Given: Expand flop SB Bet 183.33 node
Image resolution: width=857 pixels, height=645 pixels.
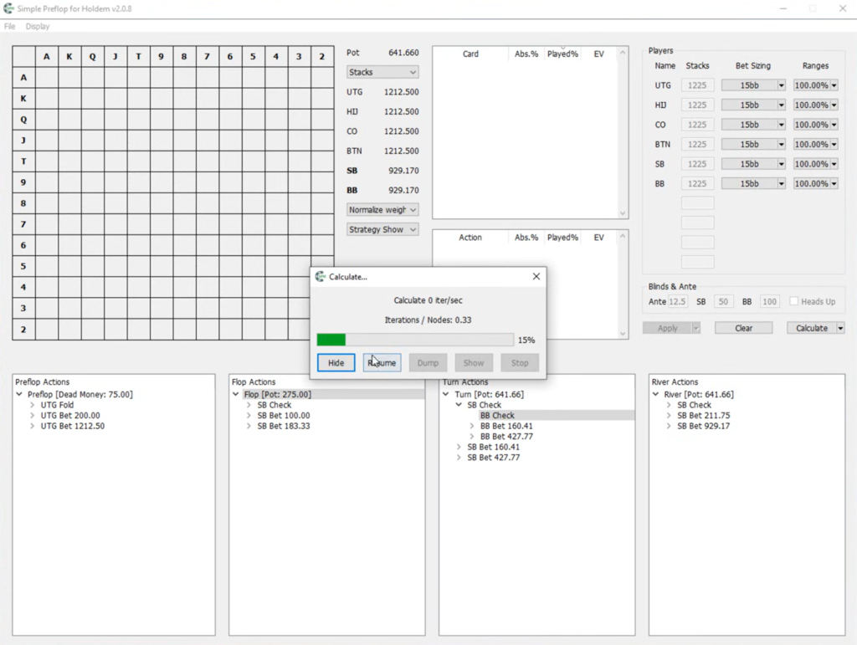Looking at the screenshot, I should (249, 426).
